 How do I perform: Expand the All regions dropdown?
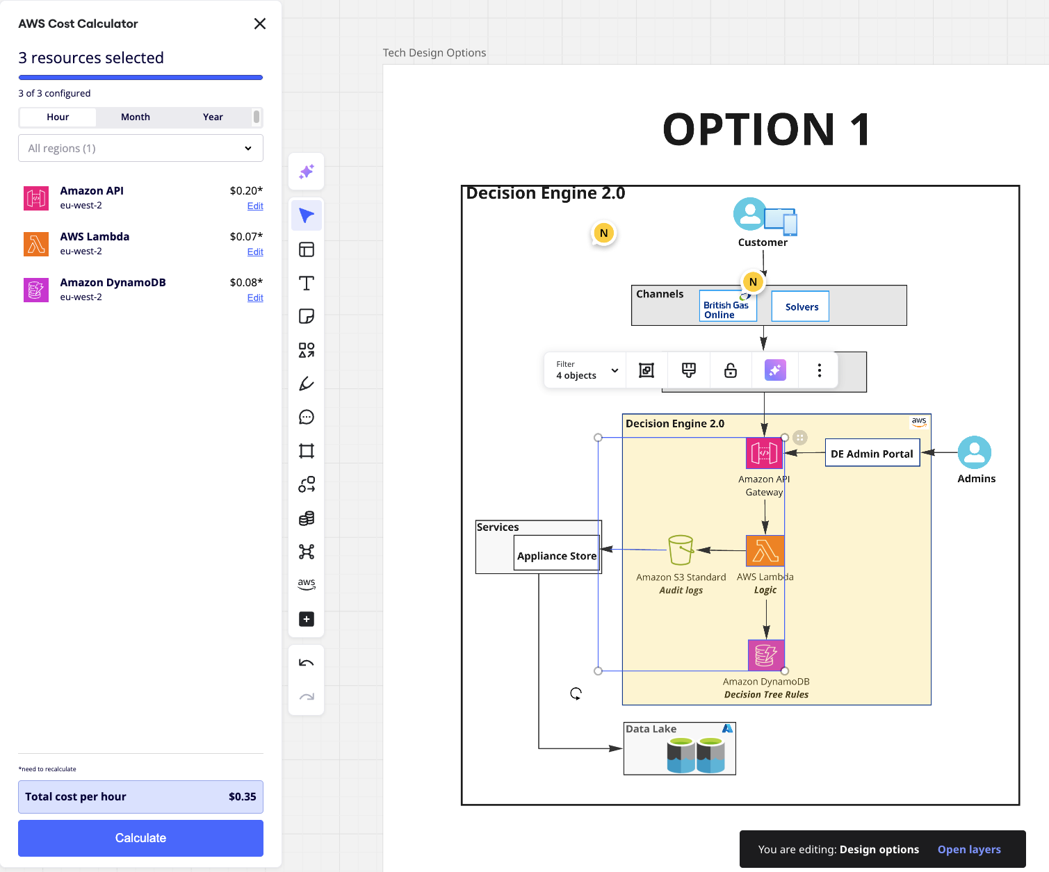point(140,148)
